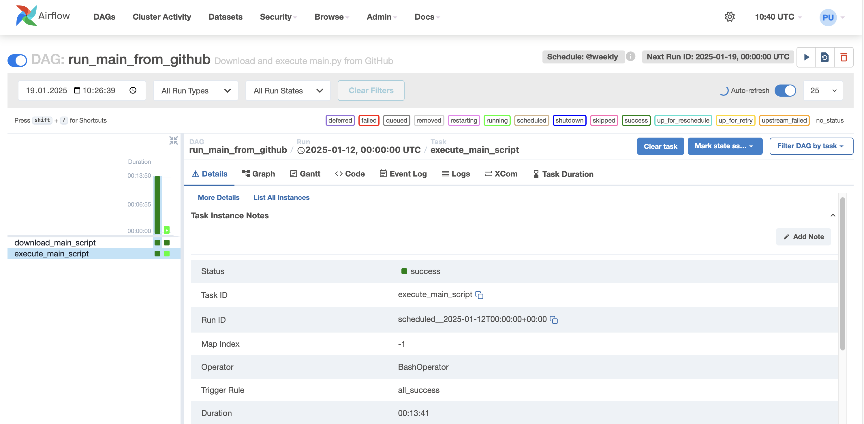Open the Browse menu

[332, 17]
